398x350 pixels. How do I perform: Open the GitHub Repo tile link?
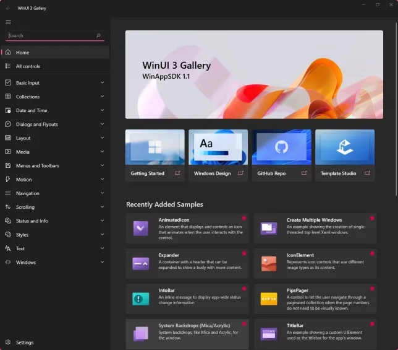pyautogui.click(x=282, y=155)
